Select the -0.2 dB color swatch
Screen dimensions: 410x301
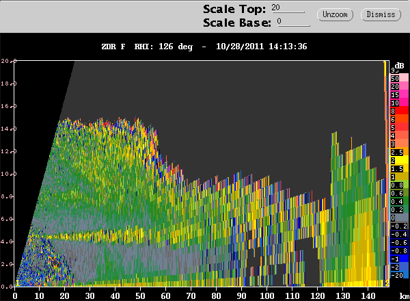399,226
